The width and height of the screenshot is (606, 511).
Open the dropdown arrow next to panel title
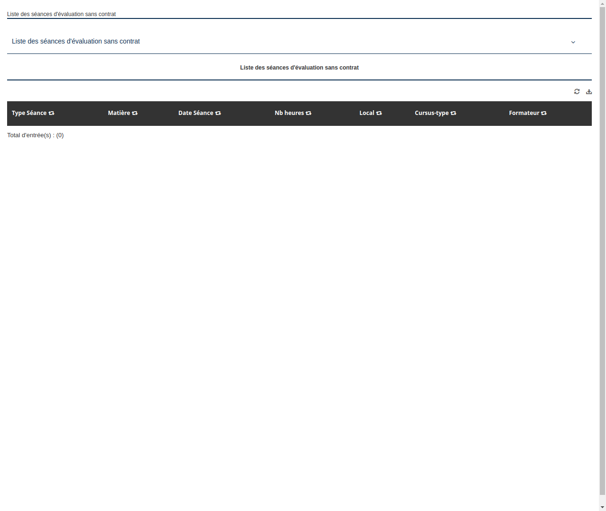coord(573,42)
